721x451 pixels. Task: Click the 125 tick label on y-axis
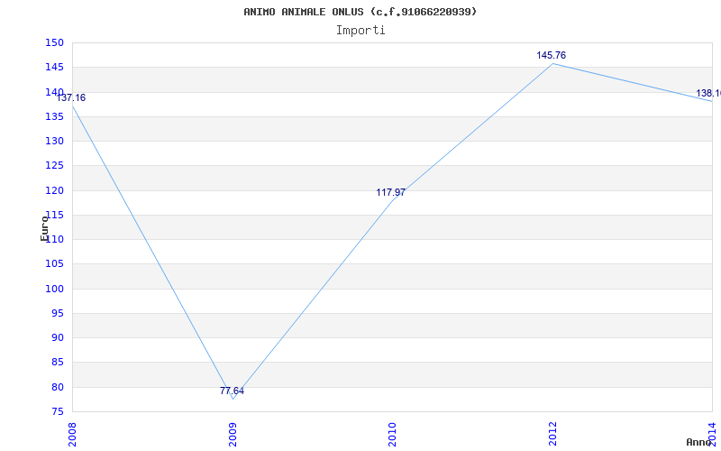54,166
